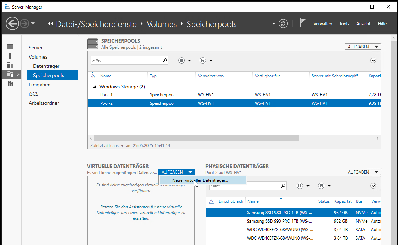Viewport: 398px width, 245px height.
Task: Select Pool-1 row
Action: (x=234, y=94)
